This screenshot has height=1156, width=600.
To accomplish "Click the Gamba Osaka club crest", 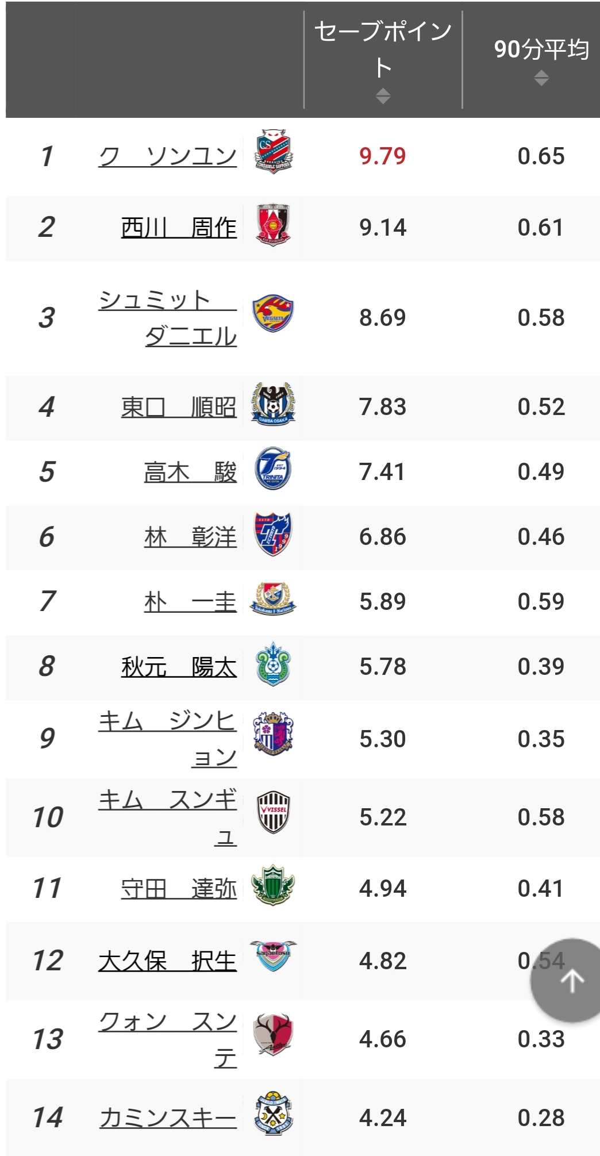I will 273,404.
